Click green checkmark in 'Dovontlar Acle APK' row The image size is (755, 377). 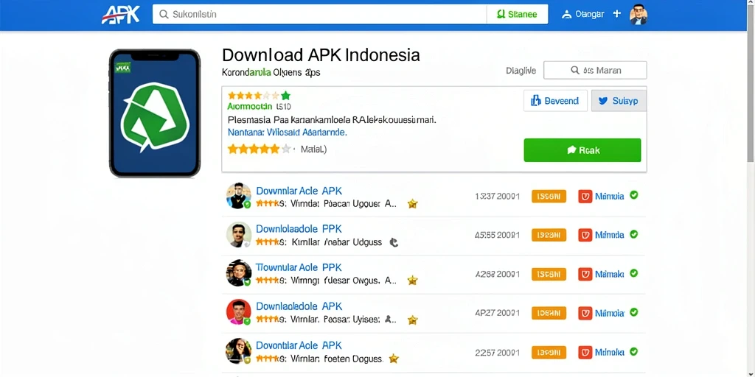pyautogui.click(x=634, y=351)
